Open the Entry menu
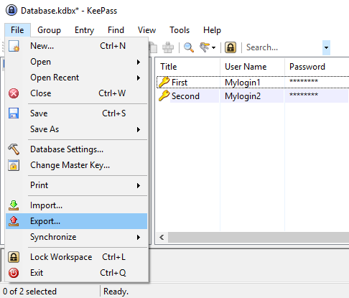 pos(84,30)
